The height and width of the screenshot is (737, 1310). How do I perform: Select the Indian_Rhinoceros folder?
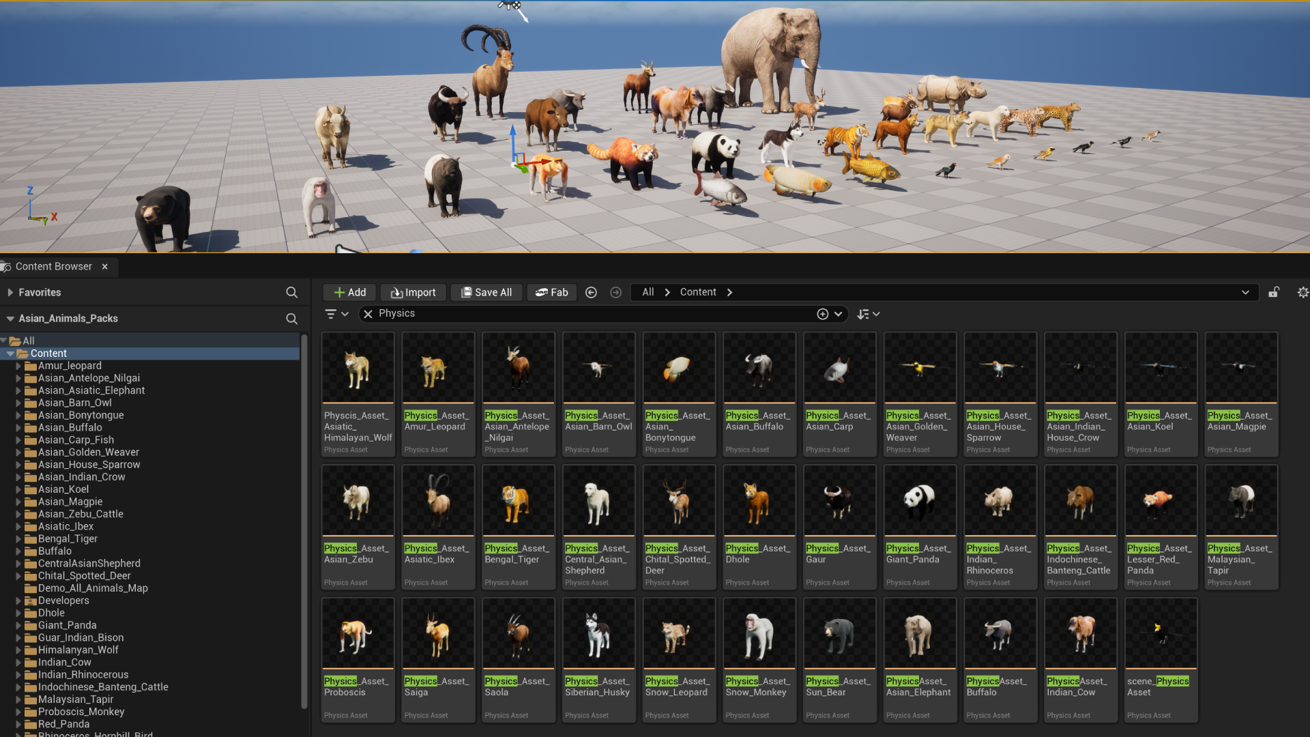[x=83, y=675]
